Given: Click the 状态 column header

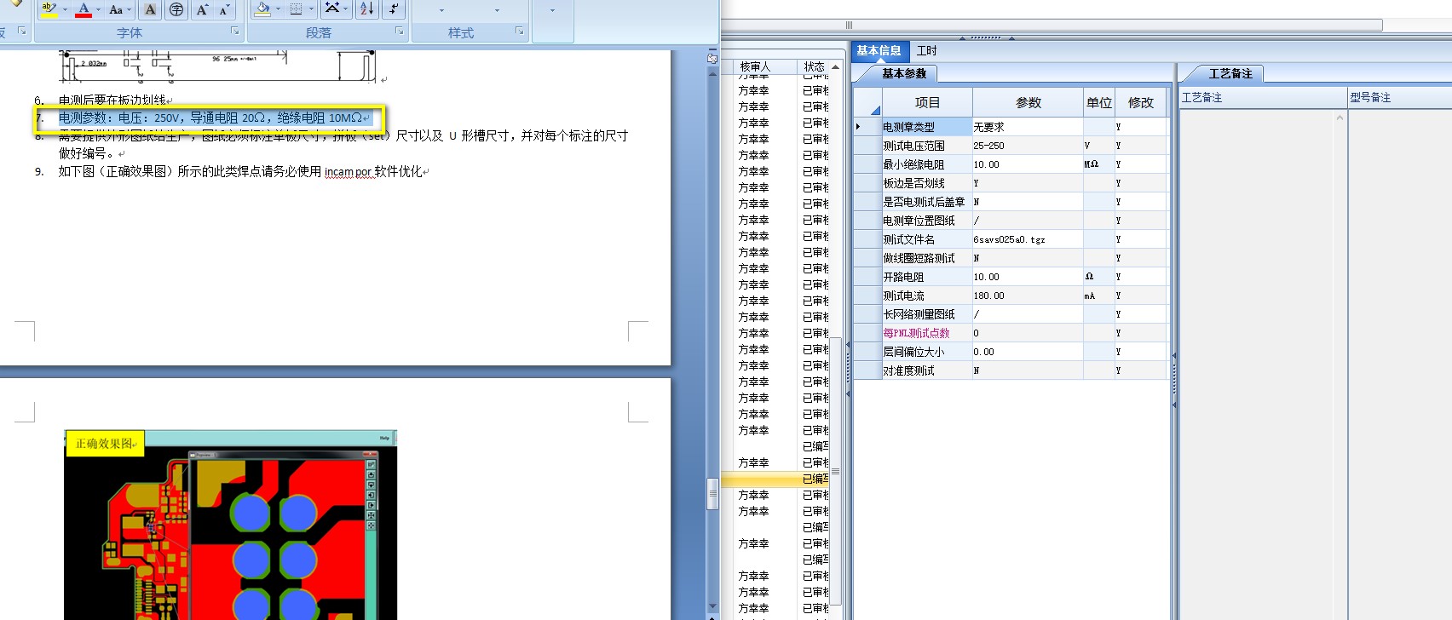Looking at the screenshot, I should 814,66.
